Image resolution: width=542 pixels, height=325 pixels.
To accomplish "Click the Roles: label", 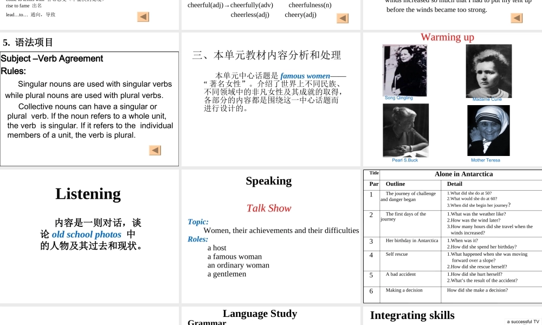I will tap(198, 239).
